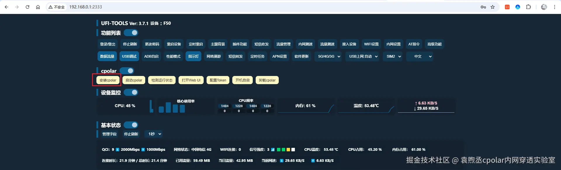The image size is (561, 170).
Task: Bookmark this page with the star icon
Action: (493, 7)
